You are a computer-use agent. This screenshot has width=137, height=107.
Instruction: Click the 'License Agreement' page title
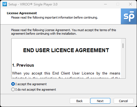click(x=22, y=13)
